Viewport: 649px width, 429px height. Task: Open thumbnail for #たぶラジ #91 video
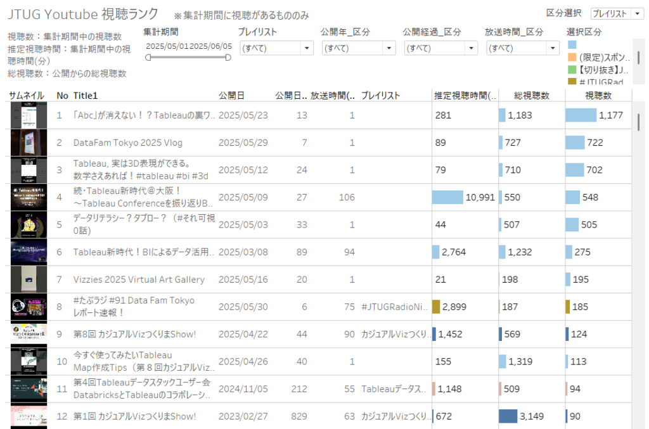pyautogui.click(x=29, y=307)
